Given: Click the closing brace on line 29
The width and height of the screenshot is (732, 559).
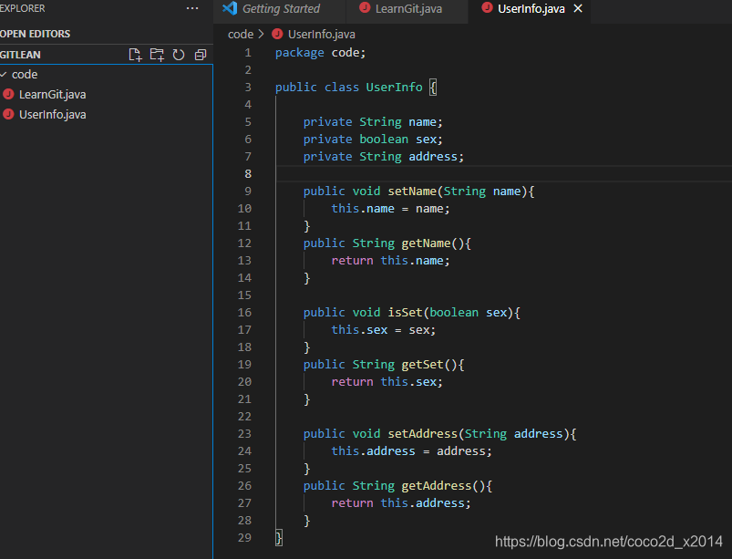Looking at the screenshot, I should pos(279,537).
